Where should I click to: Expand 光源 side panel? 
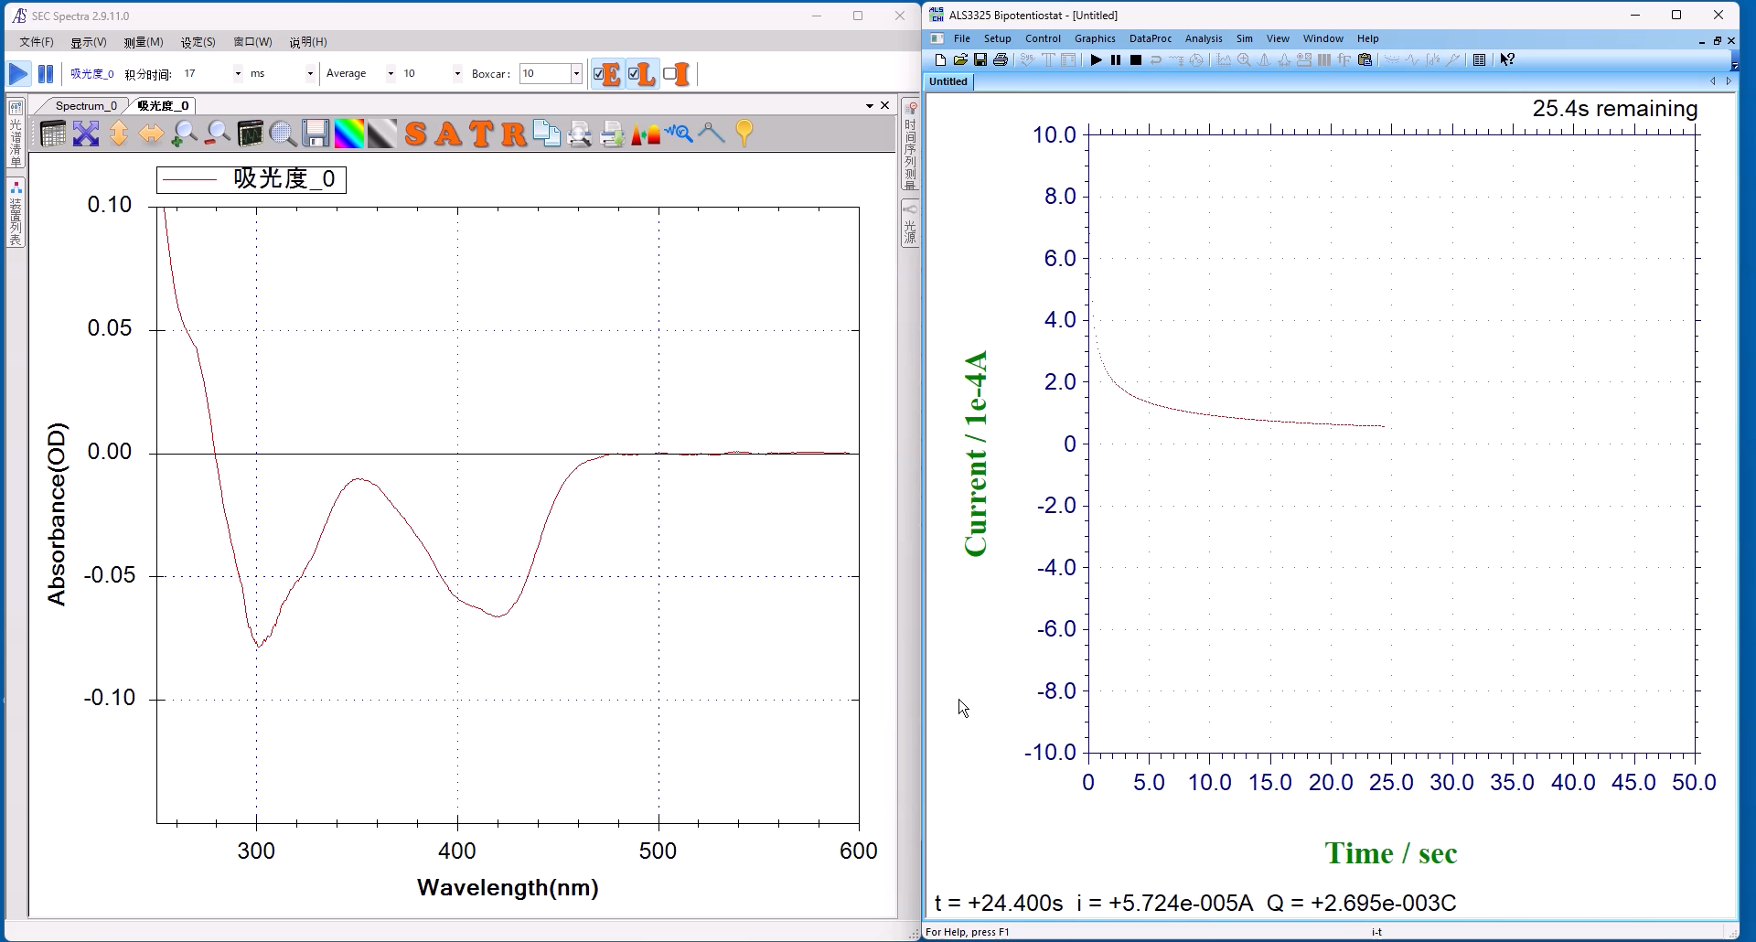(x=910, y=223)
